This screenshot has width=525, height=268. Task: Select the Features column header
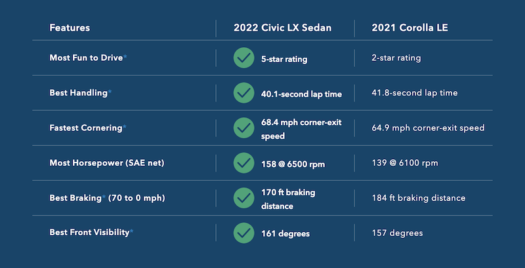tap(70, 28)
